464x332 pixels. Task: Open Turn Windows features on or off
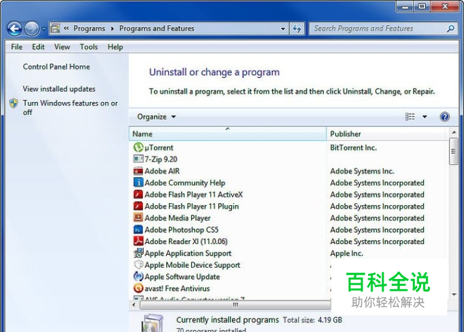click(70, 107)
